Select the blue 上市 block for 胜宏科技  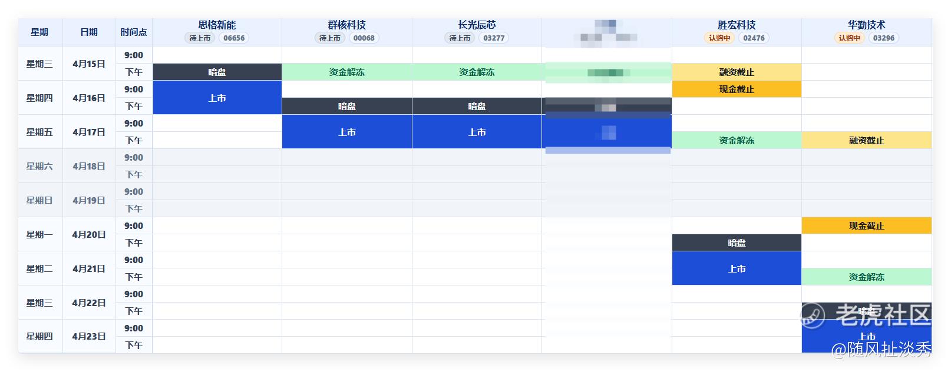[x=737, y=268]
